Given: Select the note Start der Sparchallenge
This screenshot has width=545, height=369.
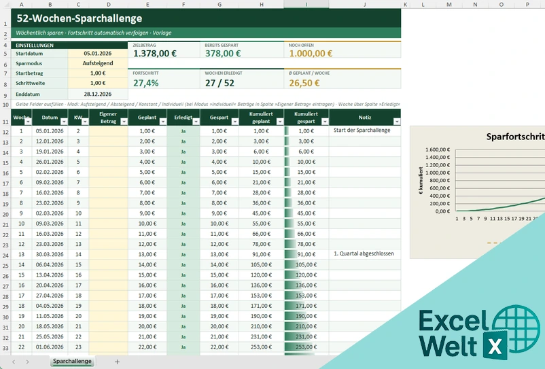Looking at the screenshot, I should (x=362, y=130).
